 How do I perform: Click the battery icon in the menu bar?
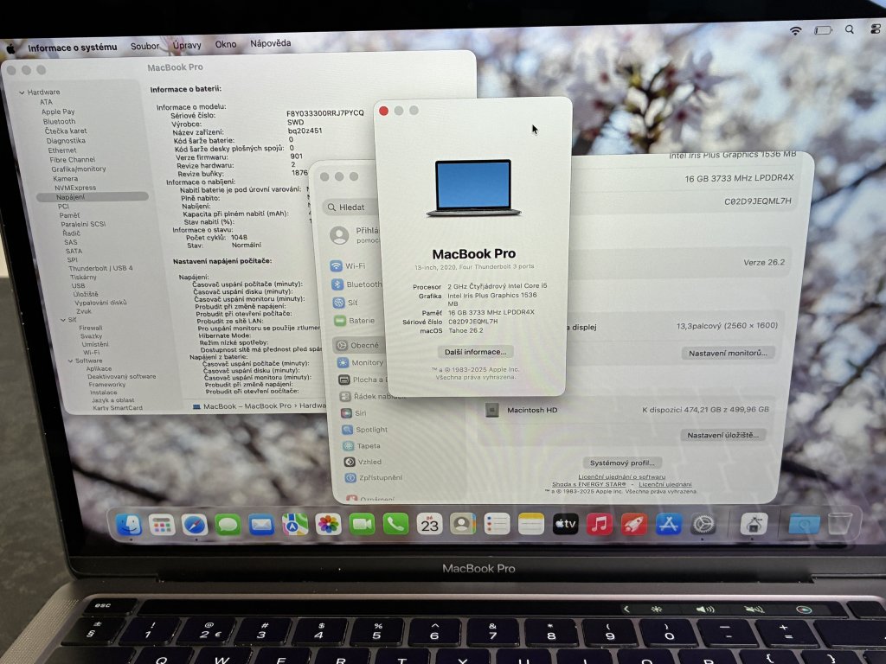coord(823,30)
